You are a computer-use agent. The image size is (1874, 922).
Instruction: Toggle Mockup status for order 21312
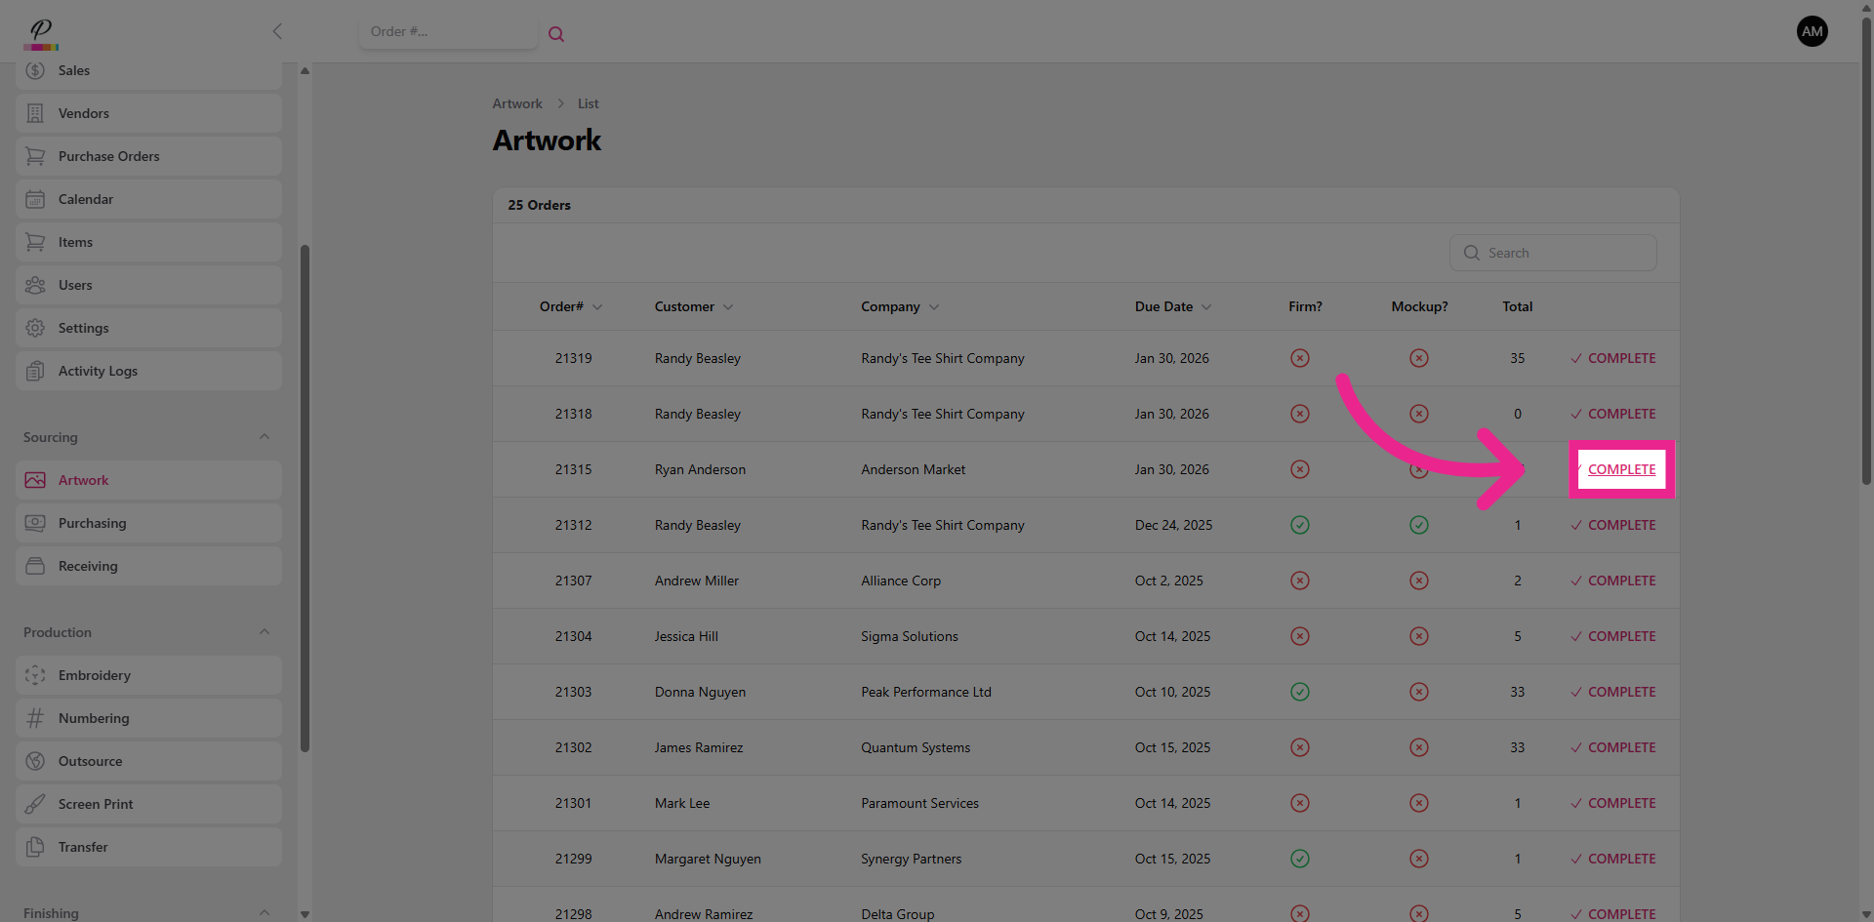(x=1418, y=525)
